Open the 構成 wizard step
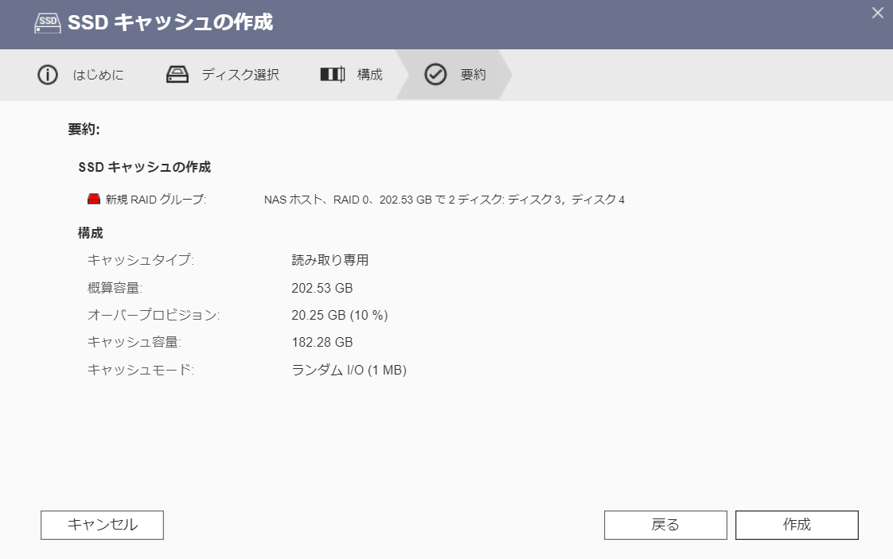Image resolution: width=893 pixels, height=559 pixels. coord(369,75)
